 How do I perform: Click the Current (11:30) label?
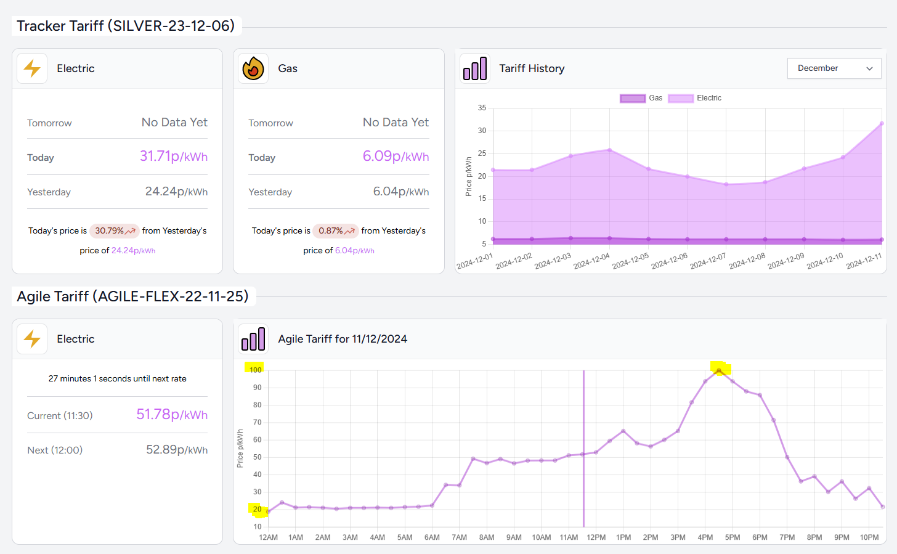(60, 416)
